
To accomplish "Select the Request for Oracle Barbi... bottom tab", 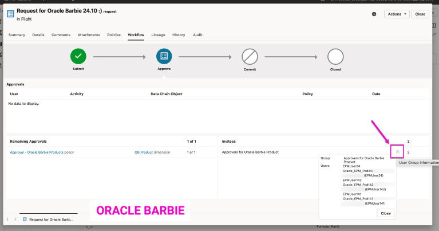I will pos(48,220).
